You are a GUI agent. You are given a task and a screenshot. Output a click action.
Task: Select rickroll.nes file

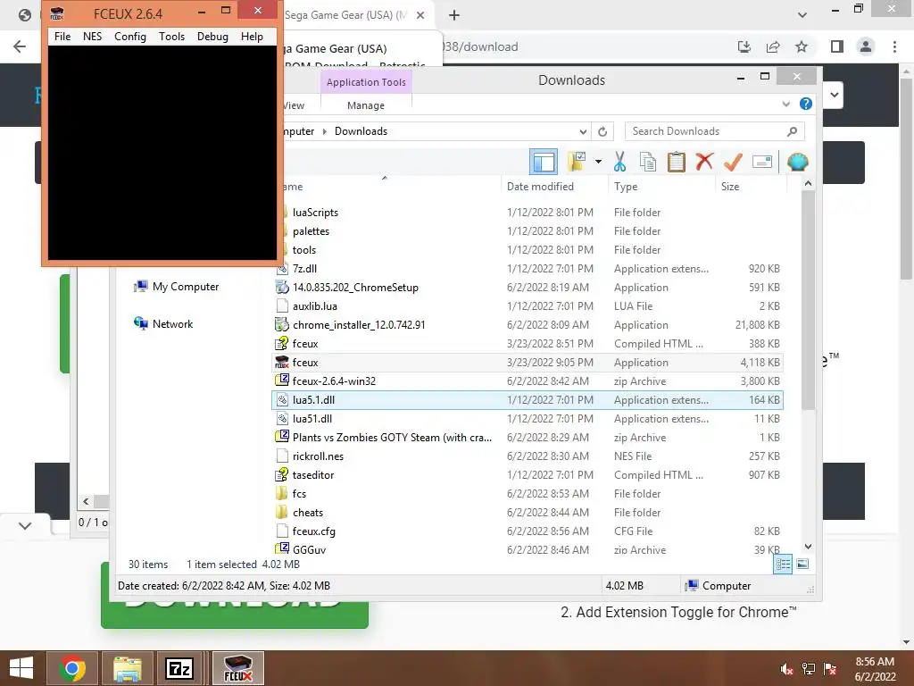click(x=528, y=456)
